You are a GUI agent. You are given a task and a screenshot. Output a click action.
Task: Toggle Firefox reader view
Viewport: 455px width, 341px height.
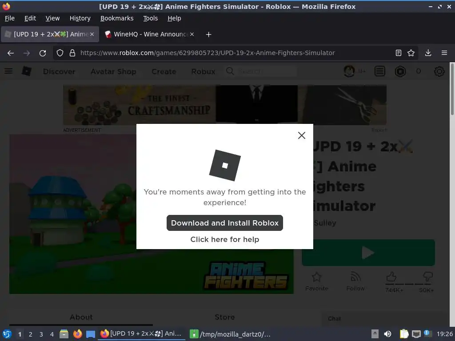(x=399, y=53)
